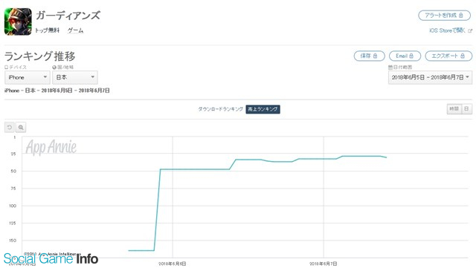Switch to ダウンロードランキング view
This screenshot has height=268, width=476.
pos(221,109)
